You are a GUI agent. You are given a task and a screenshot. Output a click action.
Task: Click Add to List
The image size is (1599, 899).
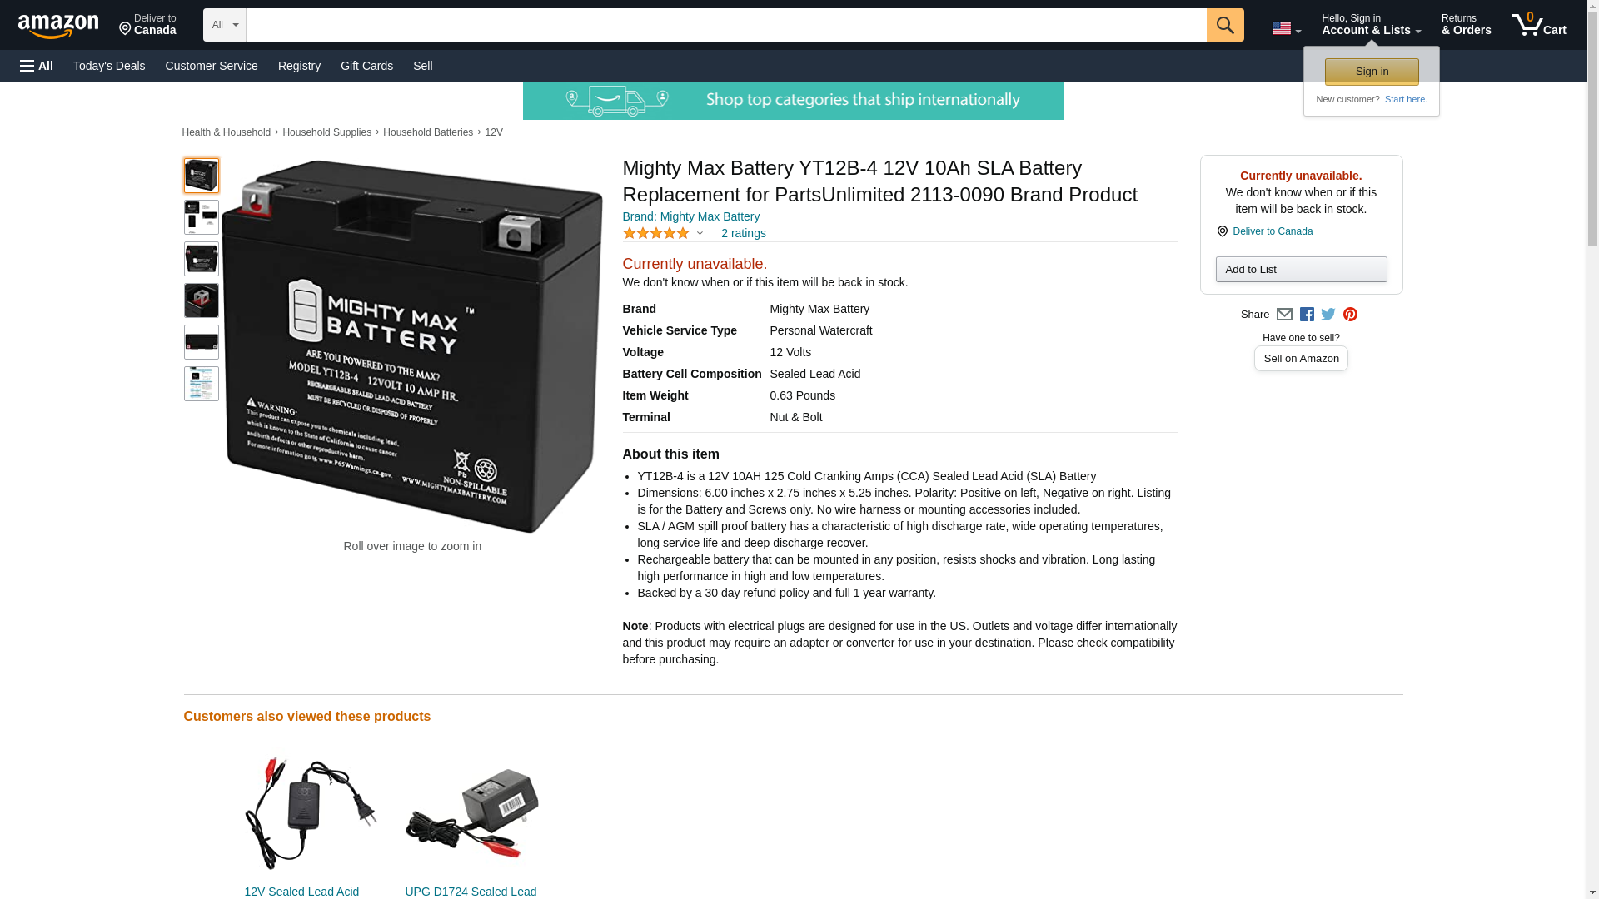click(1301, 269)
